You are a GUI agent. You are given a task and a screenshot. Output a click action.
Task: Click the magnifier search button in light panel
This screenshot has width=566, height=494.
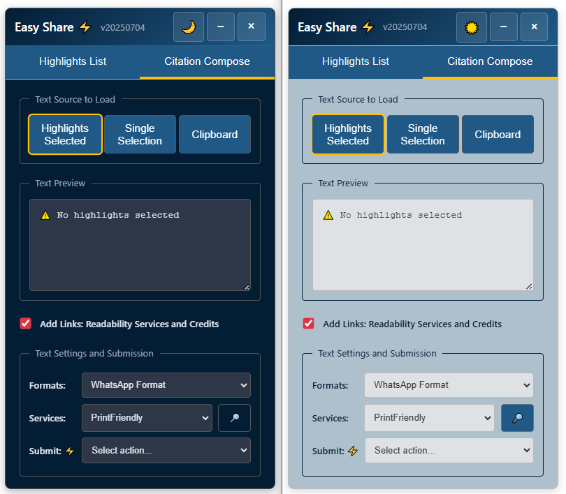click(x=517, y=418)
